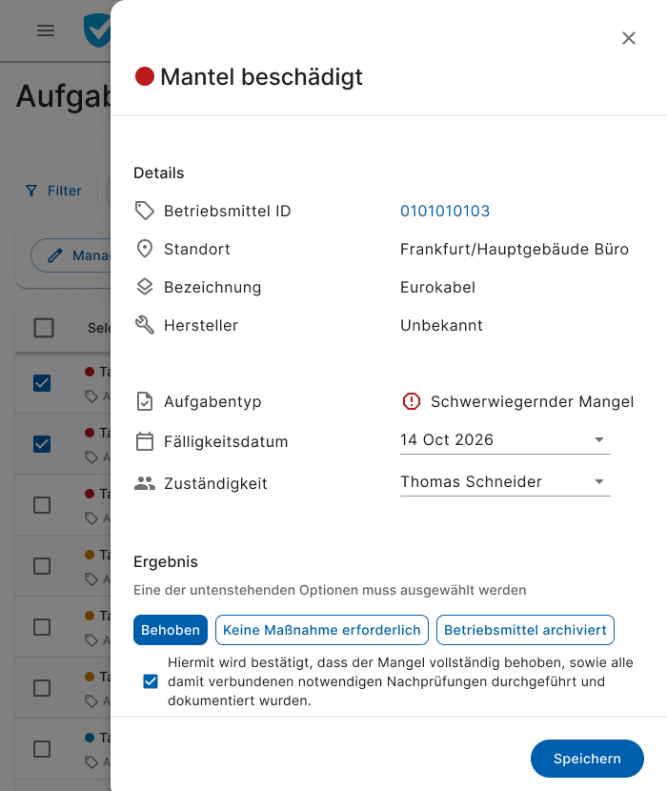Select the Behoben result option
Image resolution: width=667 pixels, height=791 pixels.
tap(171, 630)
